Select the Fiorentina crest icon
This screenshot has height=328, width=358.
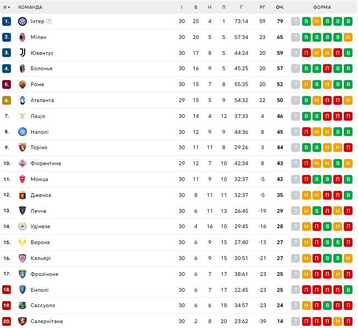[22, 163]
